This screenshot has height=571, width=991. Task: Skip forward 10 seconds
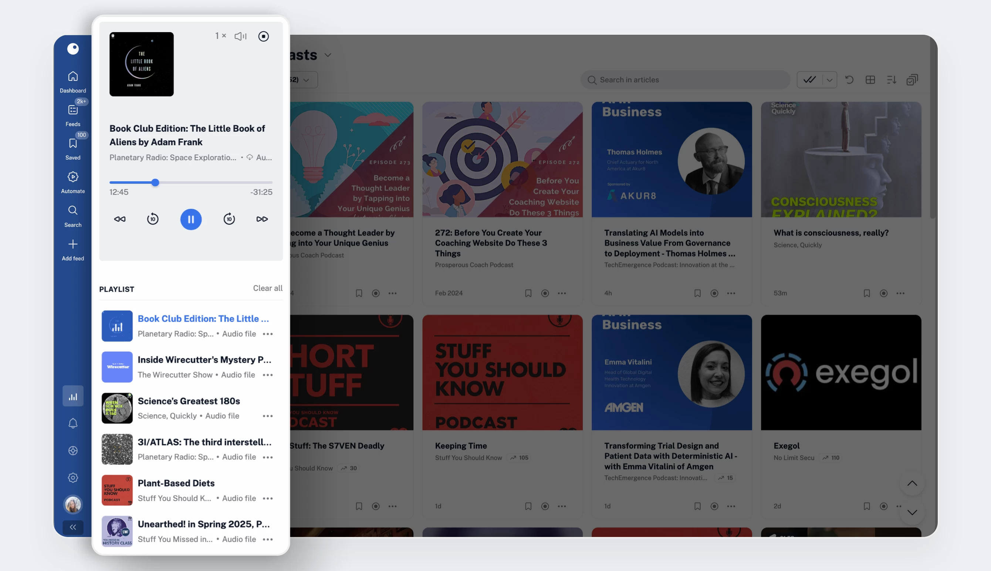[229, 219]
